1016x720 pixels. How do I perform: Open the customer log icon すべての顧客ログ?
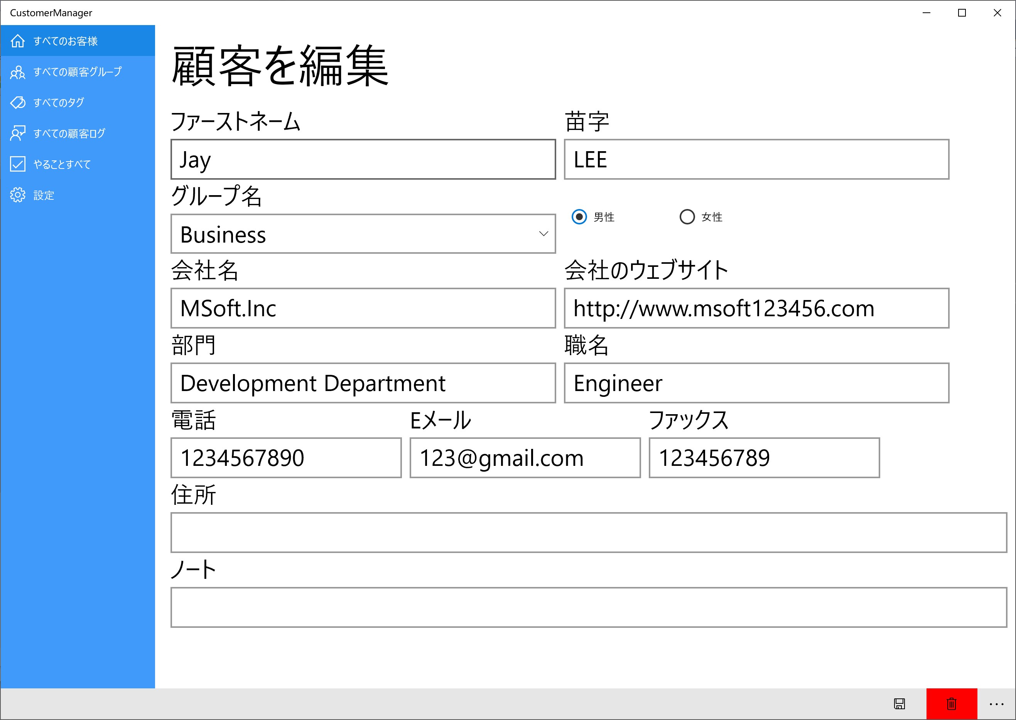click(18, 133)
